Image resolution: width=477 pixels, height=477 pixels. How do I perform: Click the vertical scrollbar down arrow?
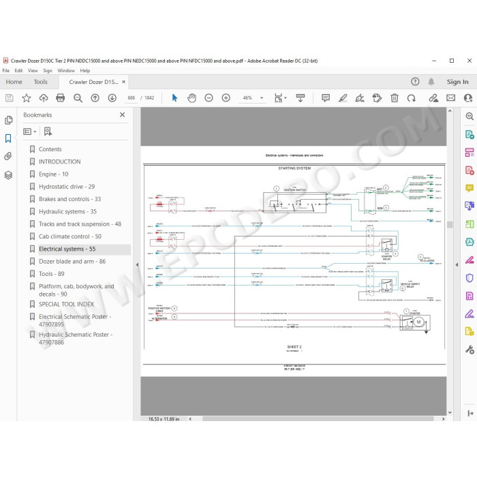(450, 412)
